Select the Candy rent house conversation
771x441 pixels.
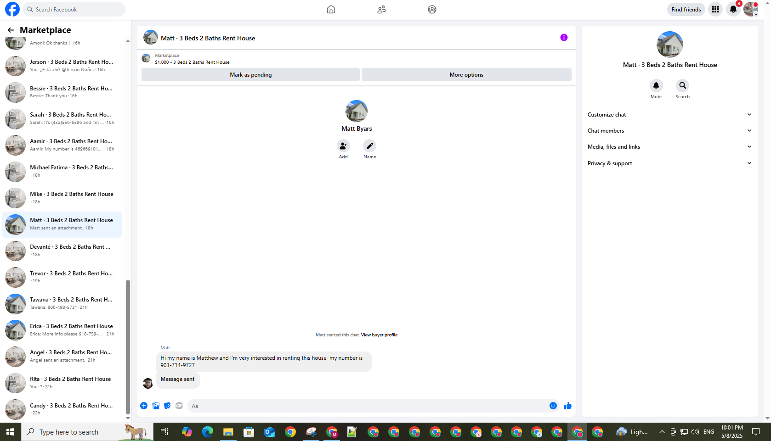tap(62, 409)
